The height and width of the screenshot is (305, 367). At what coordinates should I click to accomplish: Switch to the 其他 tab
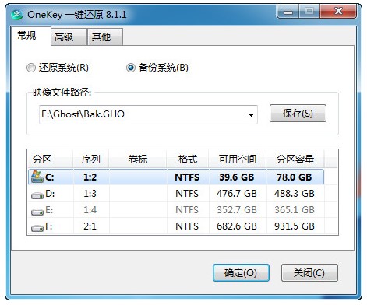point(104,37)
